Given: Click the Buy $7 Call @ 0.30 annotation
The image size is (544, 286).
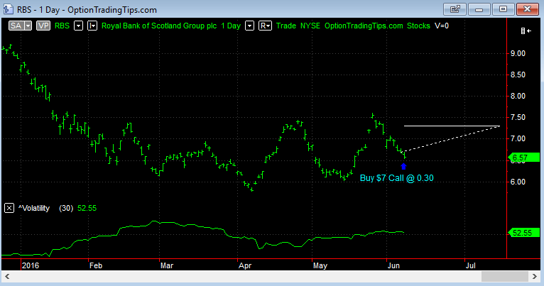Looking at the screenshot, I should tap(397, 178).
